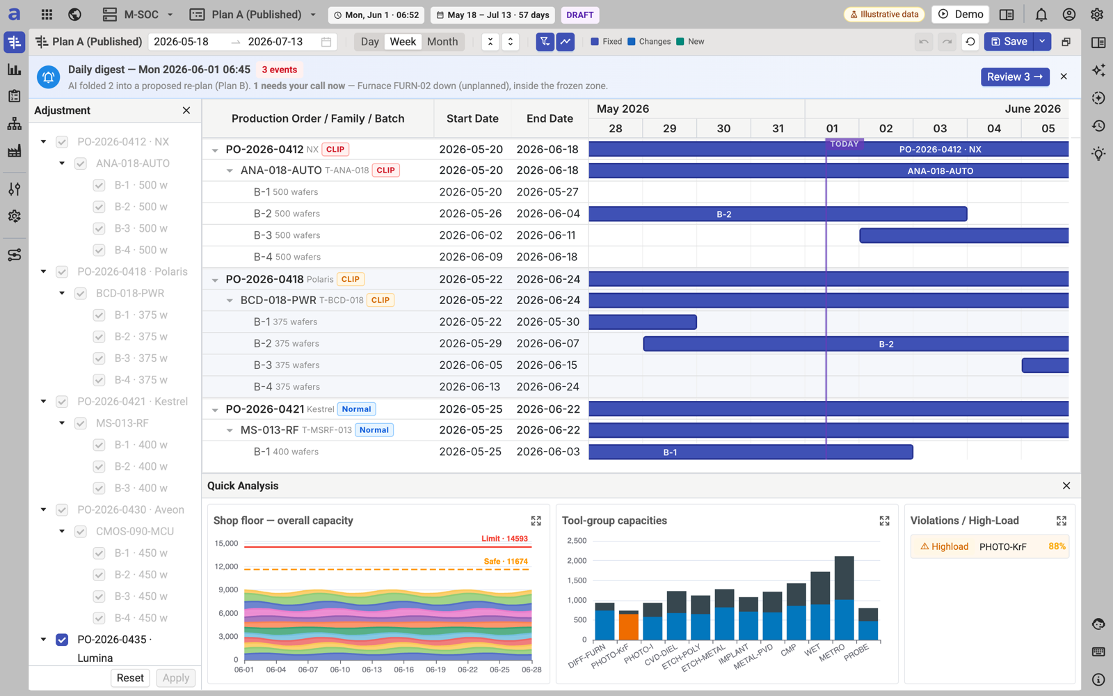Toggle MS-013-RF checkbox in Adjustment
Viewport: 1113px width, 696px height.
point(81,423)
